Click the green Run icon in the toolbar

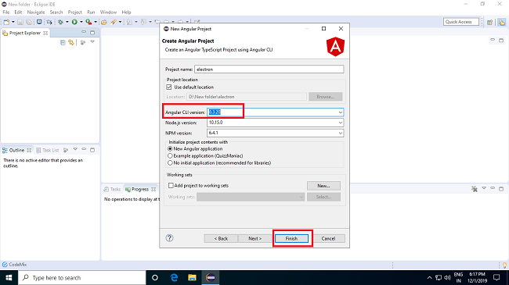click(x=74, y=22)
